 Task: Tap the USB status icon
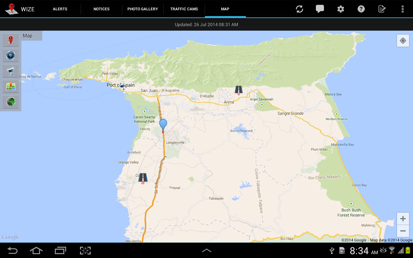click(331, 251)
